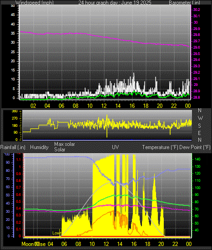Click the 'Windspeed (mph)' chart title
This screenshot has height=250, width=212.
tap(35, 3)
